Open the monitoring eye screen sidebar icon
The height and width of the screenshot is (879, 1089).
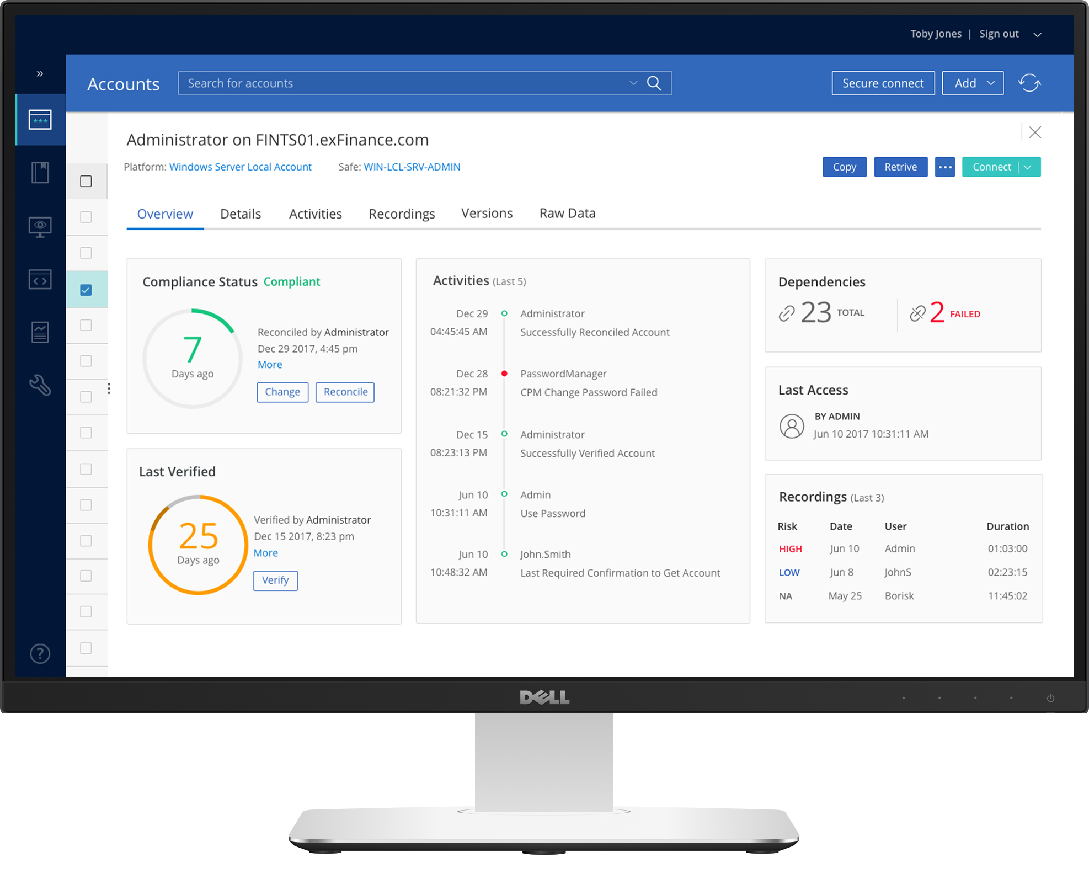pyautogui.click(x=40, y=226)
